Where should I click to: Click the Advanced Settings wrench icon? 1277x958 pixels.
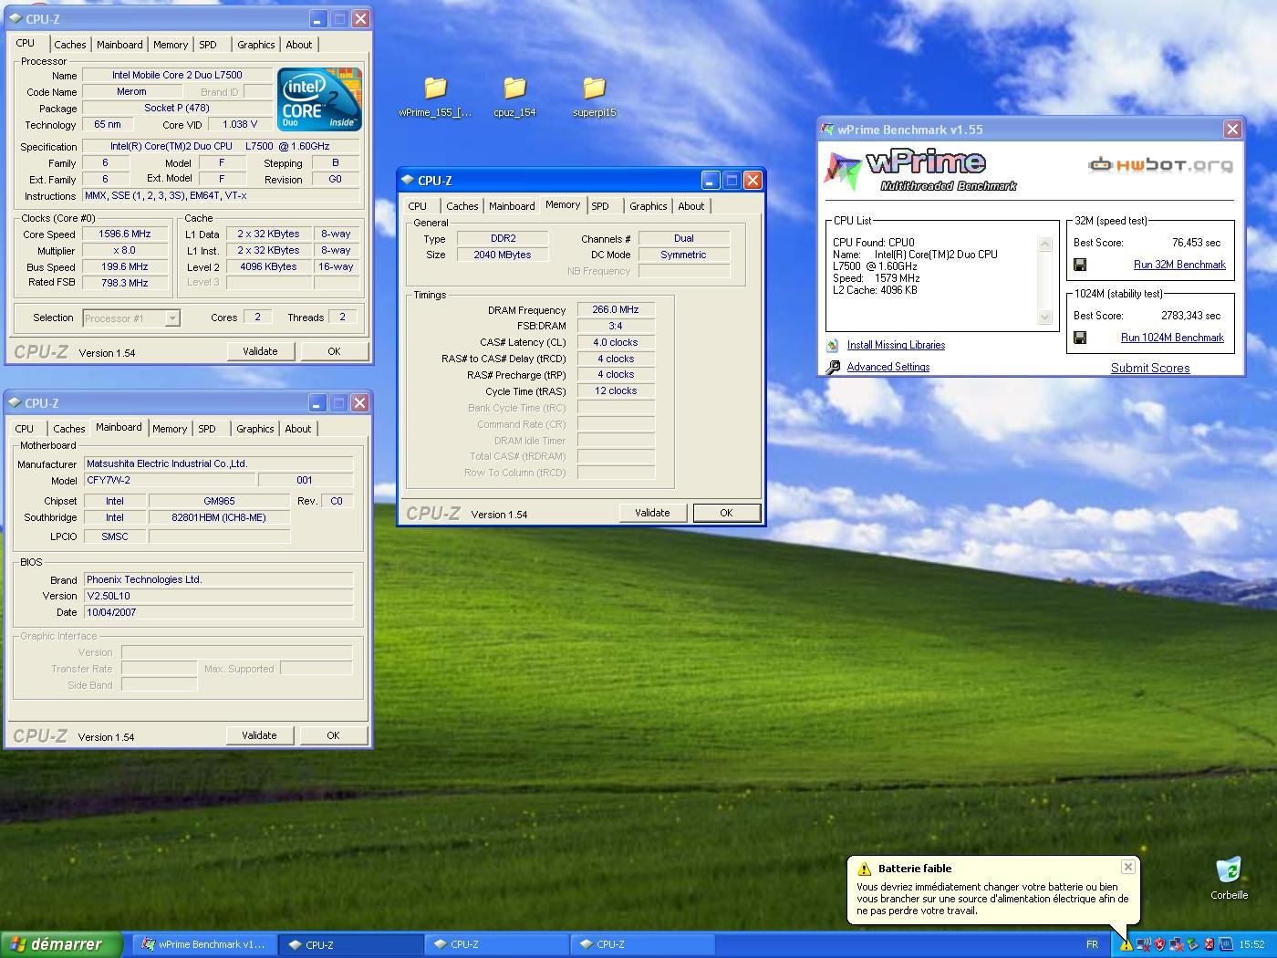pyautogui.click(x=832, y=367)
